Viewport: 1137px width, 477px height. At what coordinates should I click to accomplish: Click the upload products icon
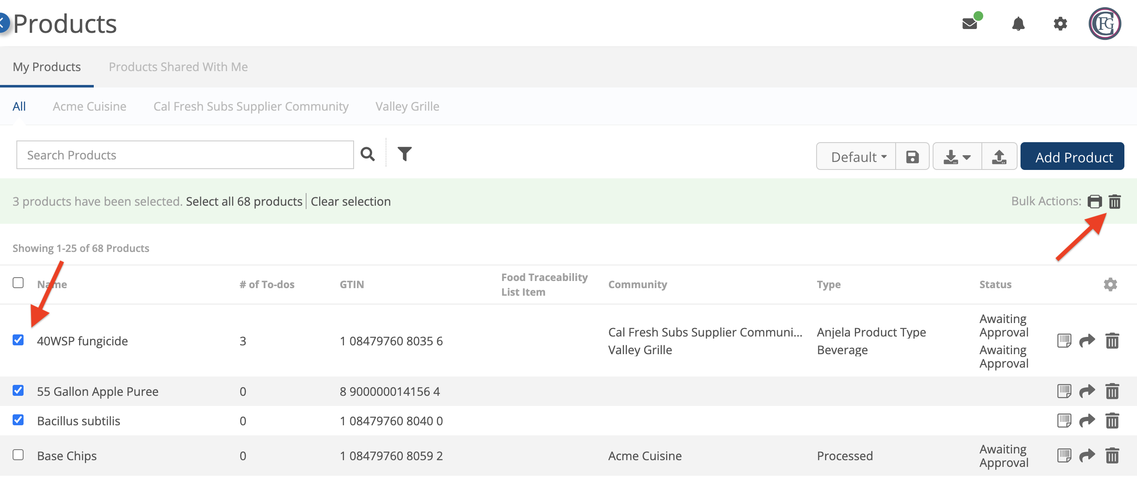pos(999,156)
